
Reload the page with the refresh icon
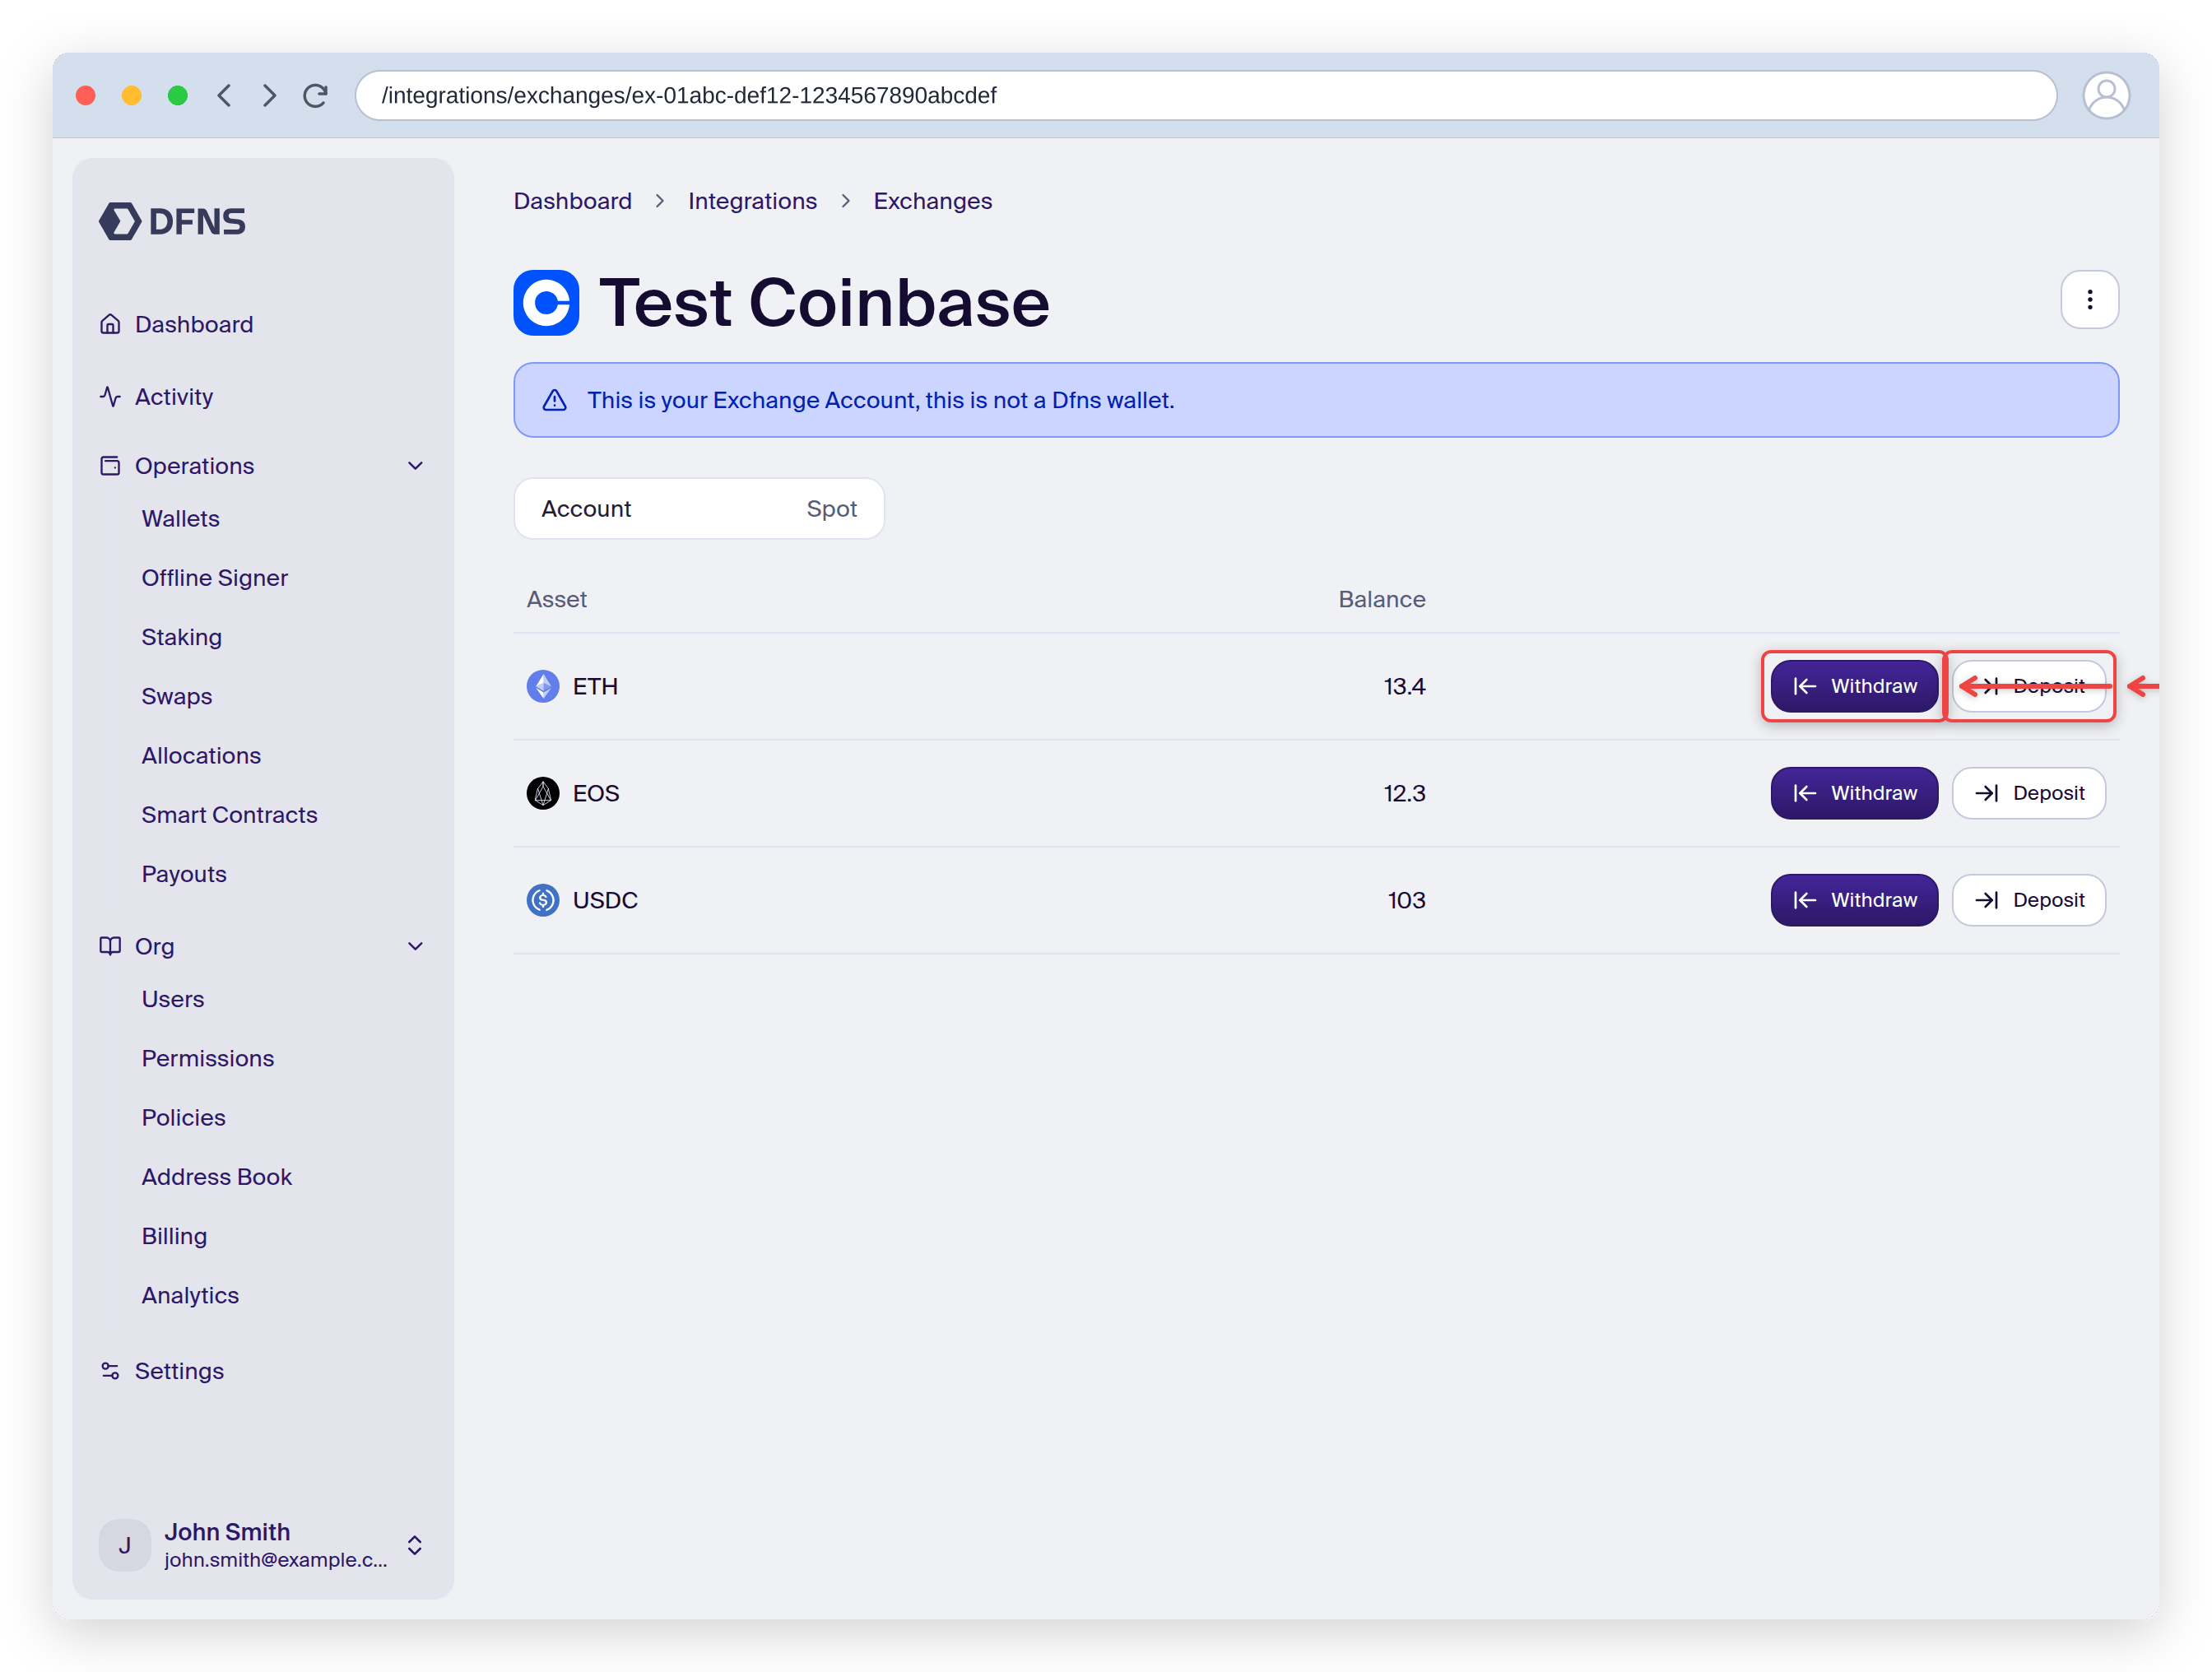click(x=315, y=95)
